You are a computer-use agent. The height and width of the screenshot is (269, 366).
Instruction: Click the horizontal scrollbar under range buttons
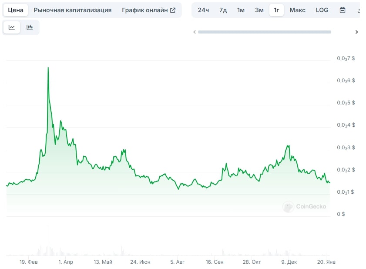pos(264,32)
